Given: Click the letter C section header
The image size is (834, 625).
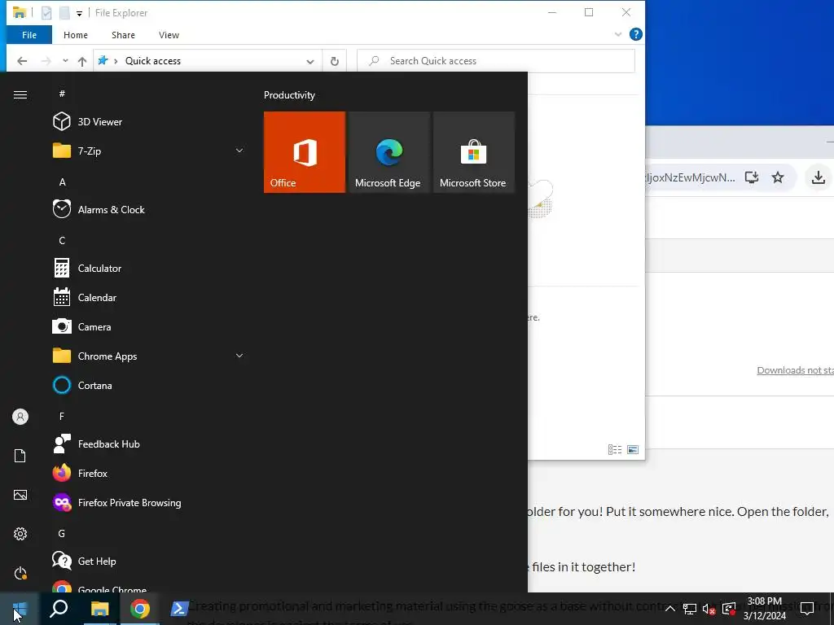Looking at the screenshot, I should pos(62,241).
